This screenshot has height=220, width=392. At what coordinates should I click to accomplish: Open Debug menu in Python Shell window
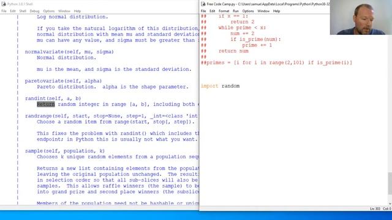pos(34,11)
